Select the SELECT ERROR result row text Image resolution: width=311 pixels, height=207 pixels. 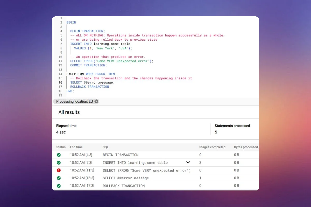pyautogui.click(x=147, y=170)
